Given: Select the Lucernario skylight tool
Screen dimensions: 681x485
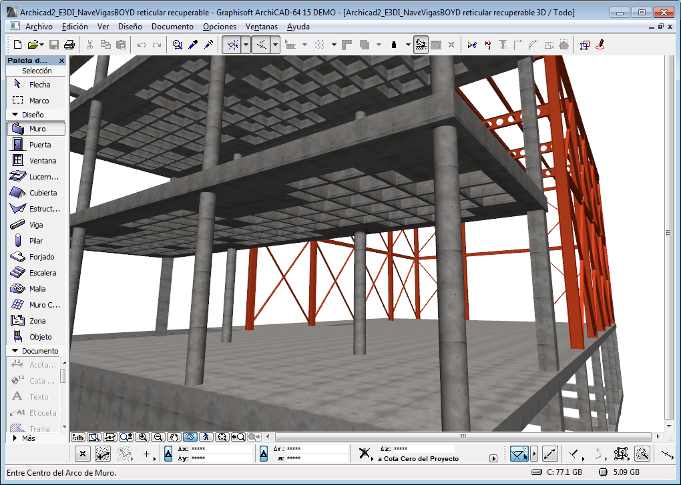Looking at the screenshot, I should click(x=36, y=177).
